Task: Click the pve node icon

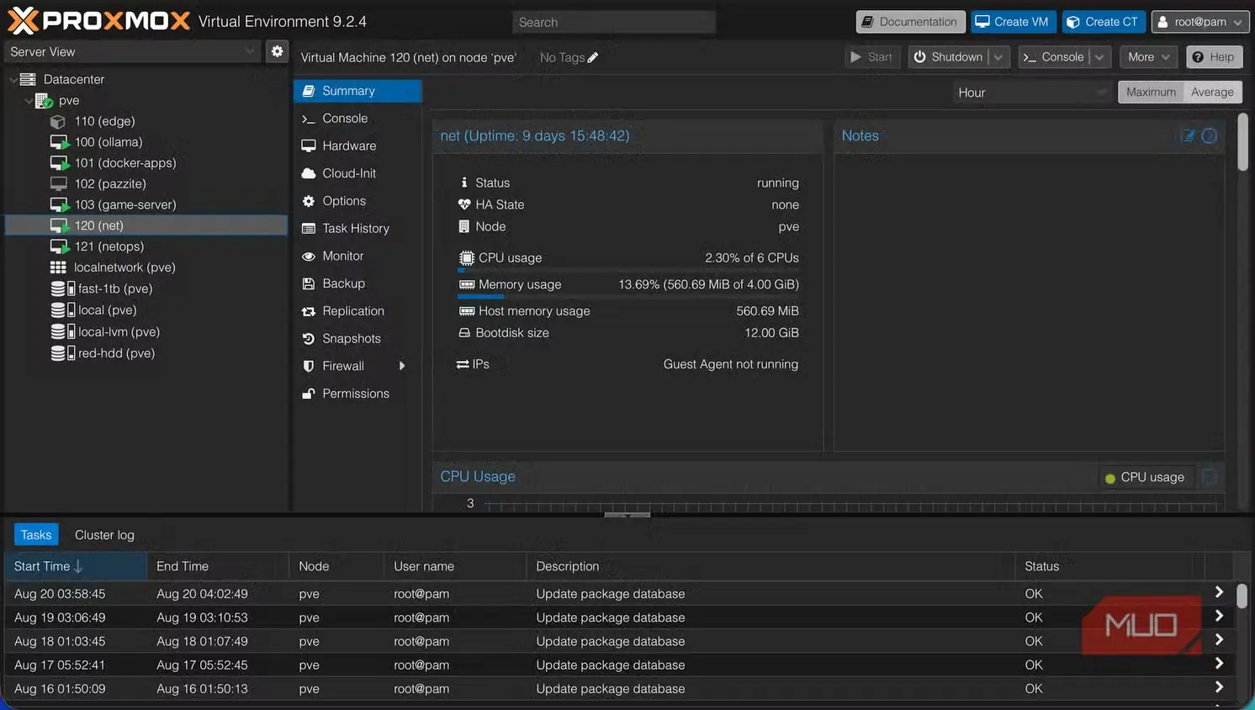Action: coord(45,100)
